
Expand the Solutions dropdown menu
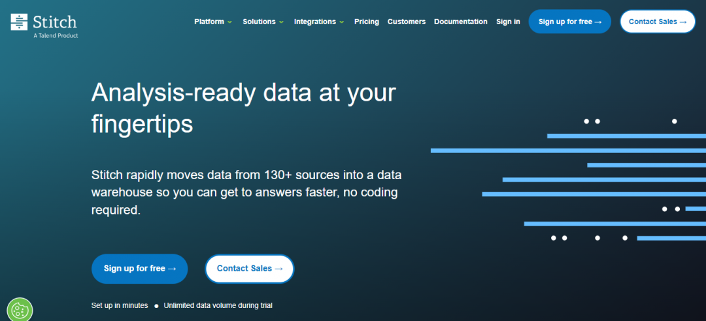[263, 22]
